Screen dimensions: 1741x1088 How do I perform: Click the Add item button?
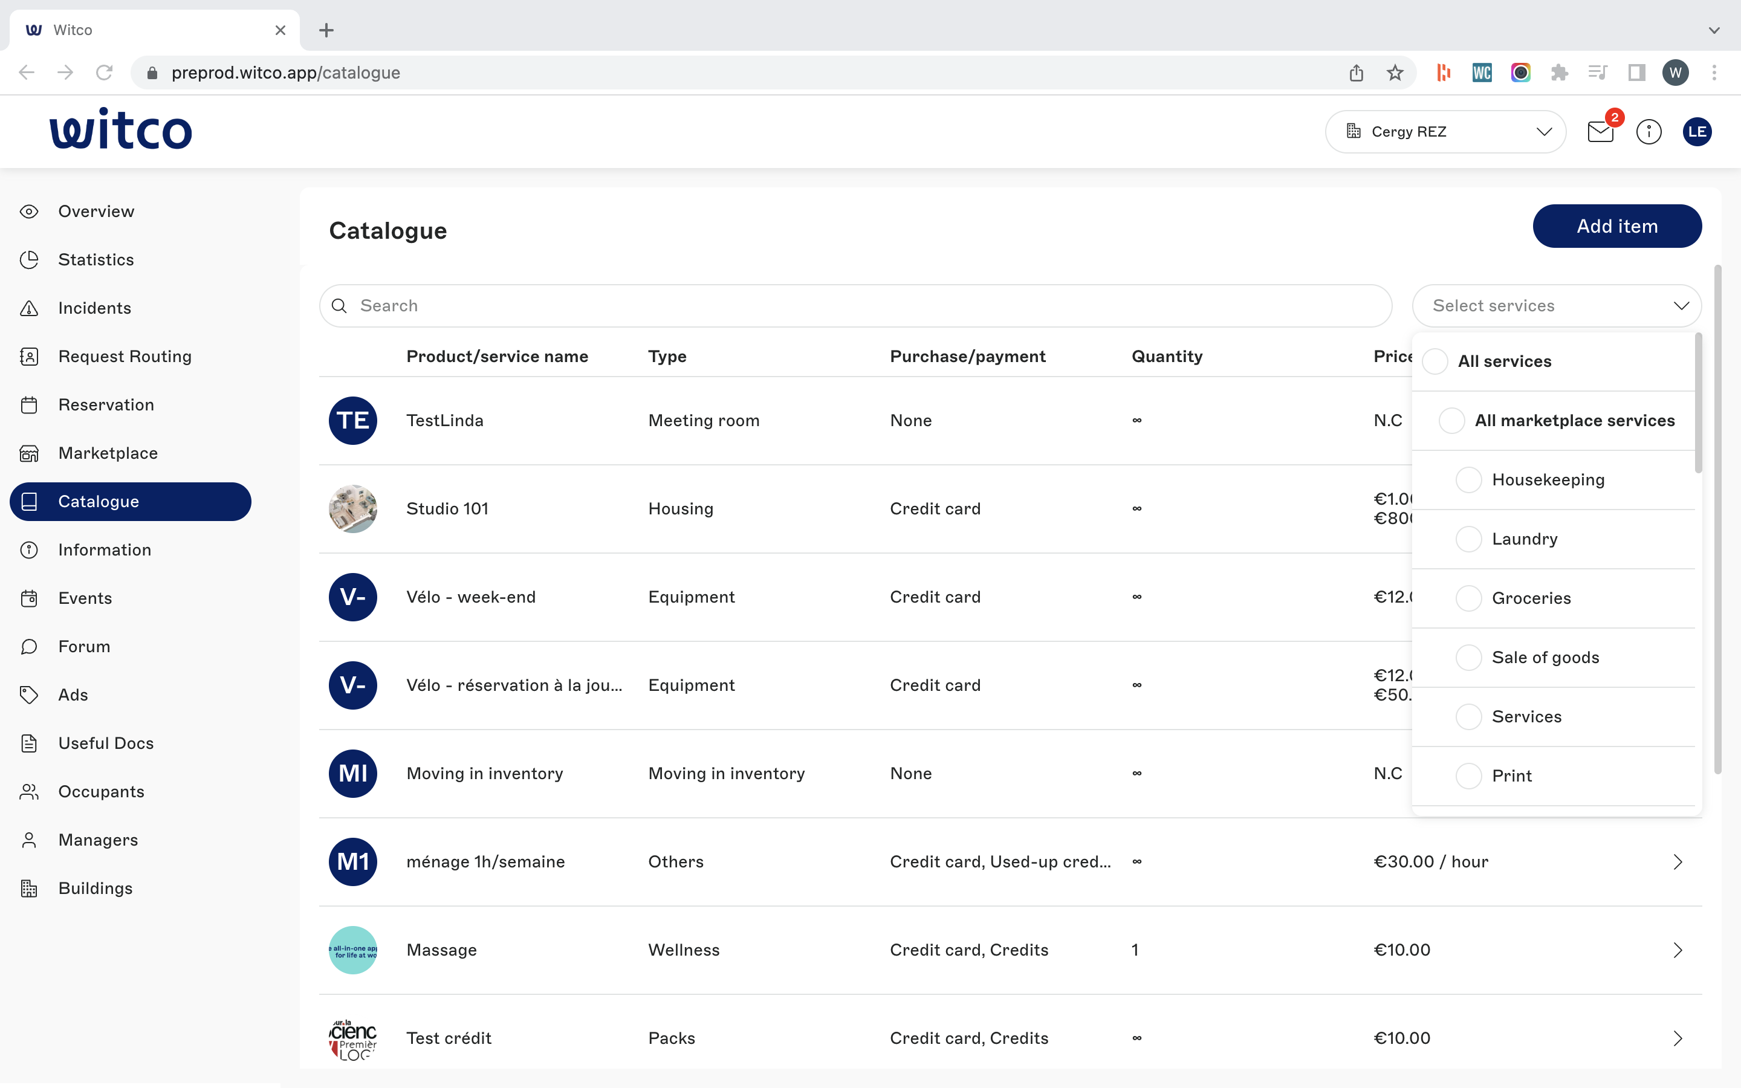click(1616, 226)
